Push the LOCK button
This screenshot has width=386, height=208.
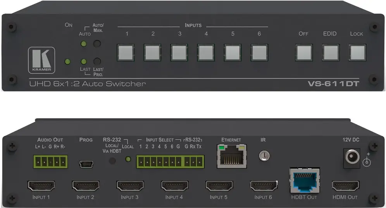(x=357, y=53)
